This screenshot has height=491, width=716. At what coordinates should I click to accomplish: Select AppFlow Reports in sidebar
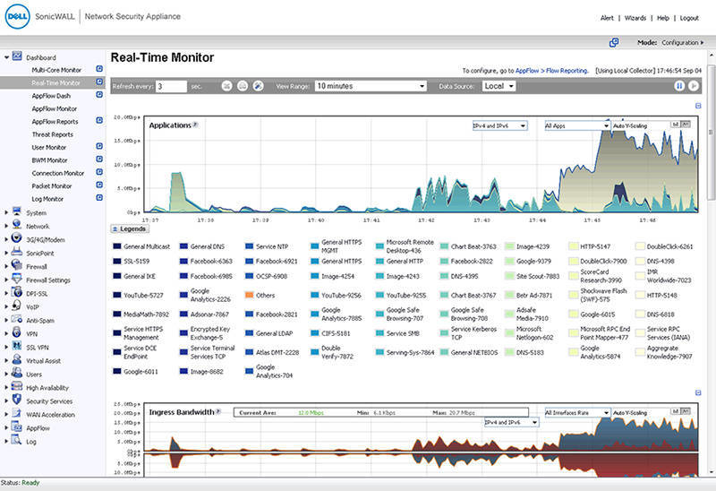pyautogui.click(x=55, y=122)
